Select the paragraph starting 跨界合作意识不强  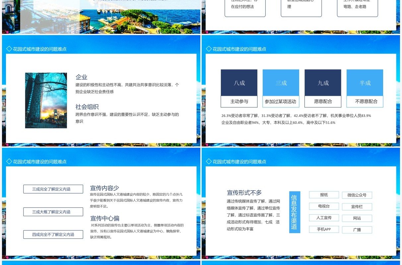click(x=127, y=118)
